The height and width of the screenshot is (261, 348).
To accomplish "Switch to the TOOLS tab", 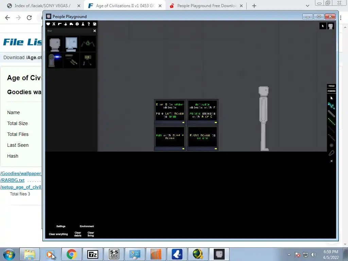I will pyautogui.click(x=331, y=86).
